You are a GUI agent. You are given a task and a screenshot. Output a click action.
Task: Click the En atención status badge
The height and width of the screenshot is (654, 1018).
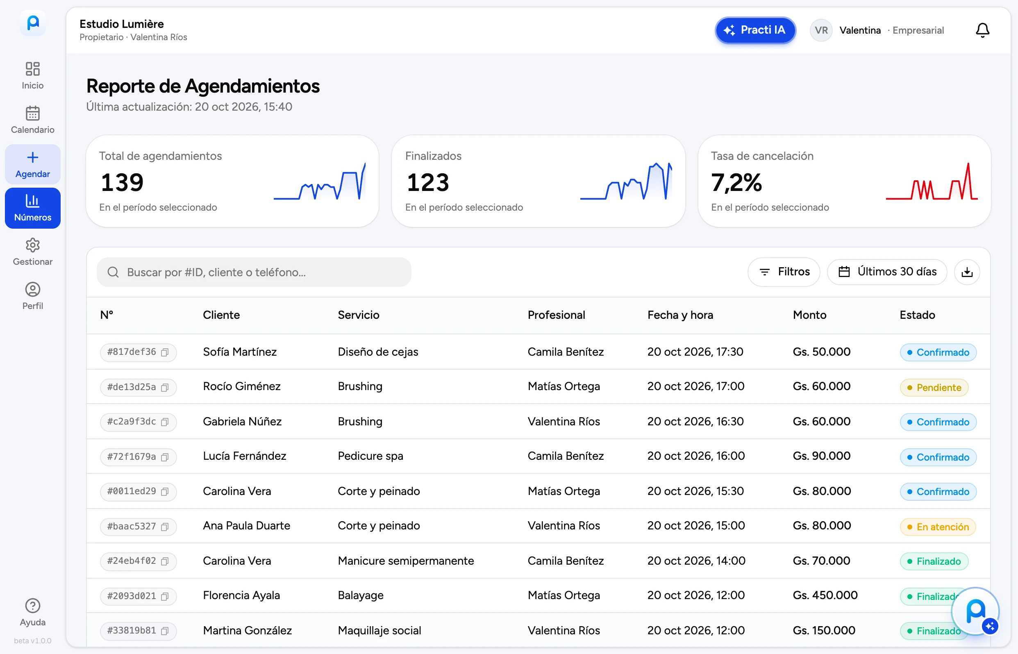[x=938, y=527]
